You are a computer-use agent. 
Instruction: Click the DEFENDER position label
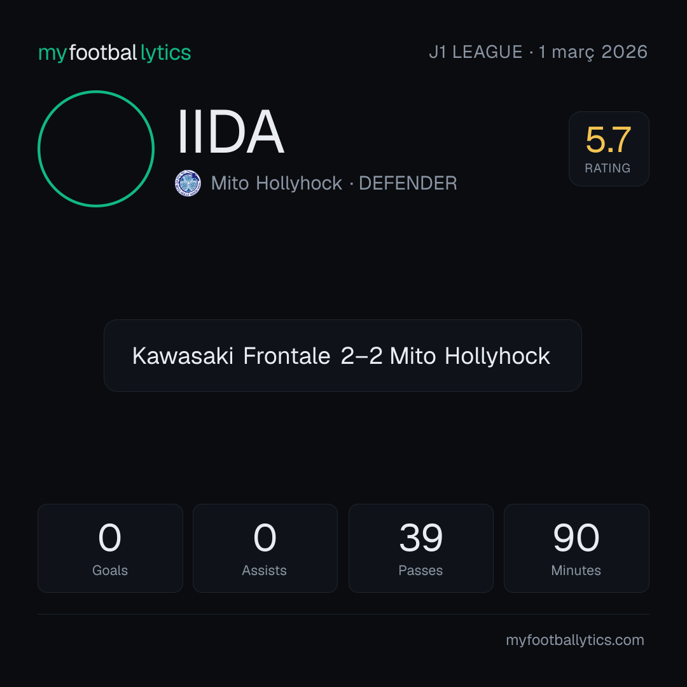click(408, 183)
